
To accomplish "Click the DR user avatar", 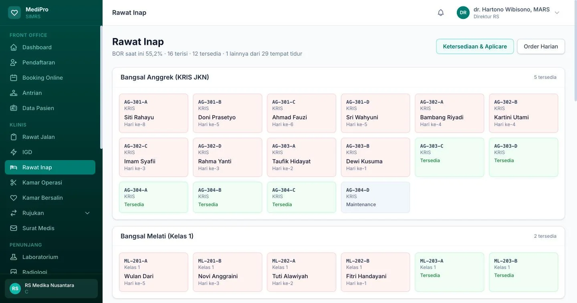I will point(463,12).
